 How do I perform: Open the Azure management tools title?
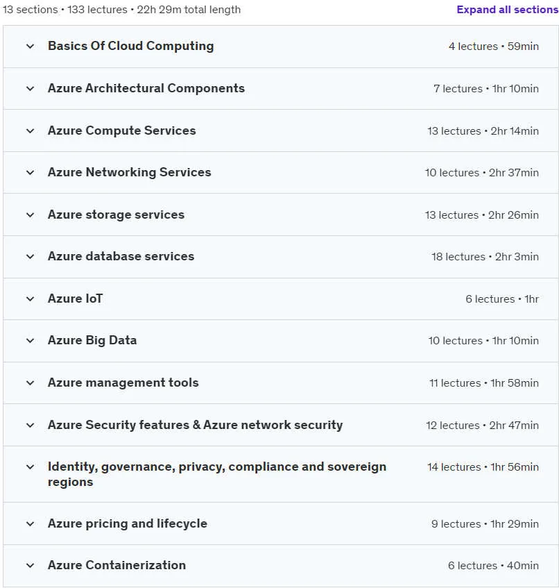(123, 383)
